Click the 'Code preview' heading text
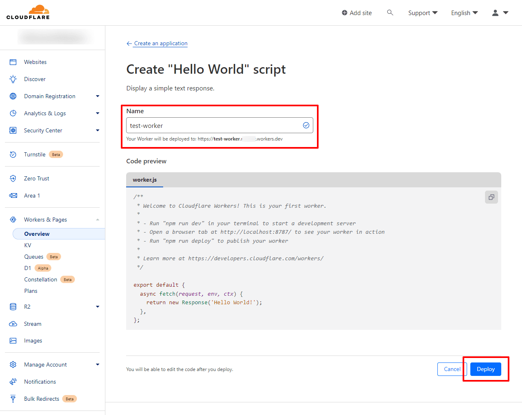522x415 pixels. coord(146,161)
